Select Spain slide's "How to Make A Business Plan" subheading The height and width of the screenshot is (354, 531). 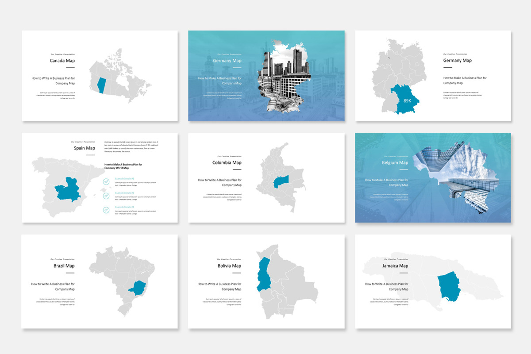[123, 166]
